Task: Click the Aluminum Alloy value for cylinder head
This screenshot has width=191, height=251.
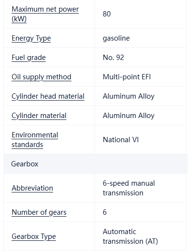Action: (x=129, y=96)
